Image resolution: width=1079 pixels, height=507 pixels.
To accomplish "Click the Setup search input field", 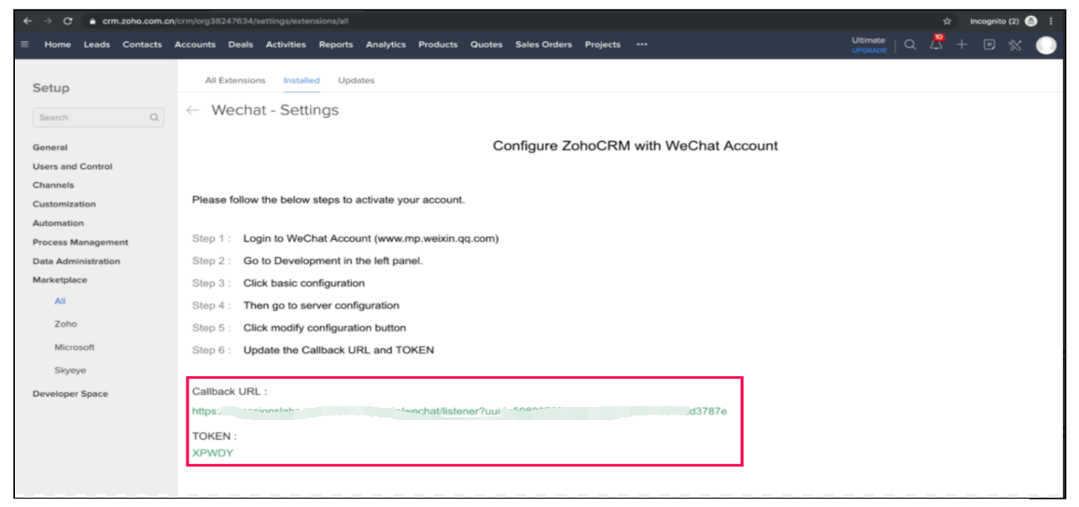I will point(91,118).
